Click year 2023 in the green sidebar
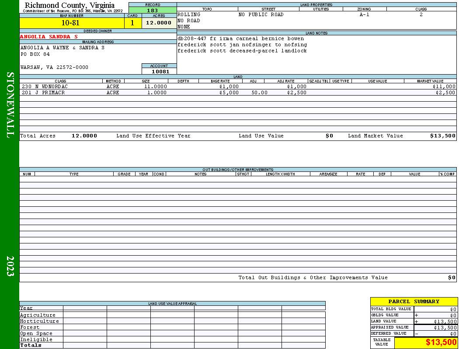 (10, 266)
